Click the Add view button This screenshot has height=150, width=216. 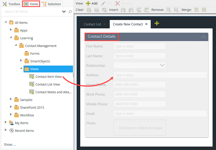coord(92,4)
